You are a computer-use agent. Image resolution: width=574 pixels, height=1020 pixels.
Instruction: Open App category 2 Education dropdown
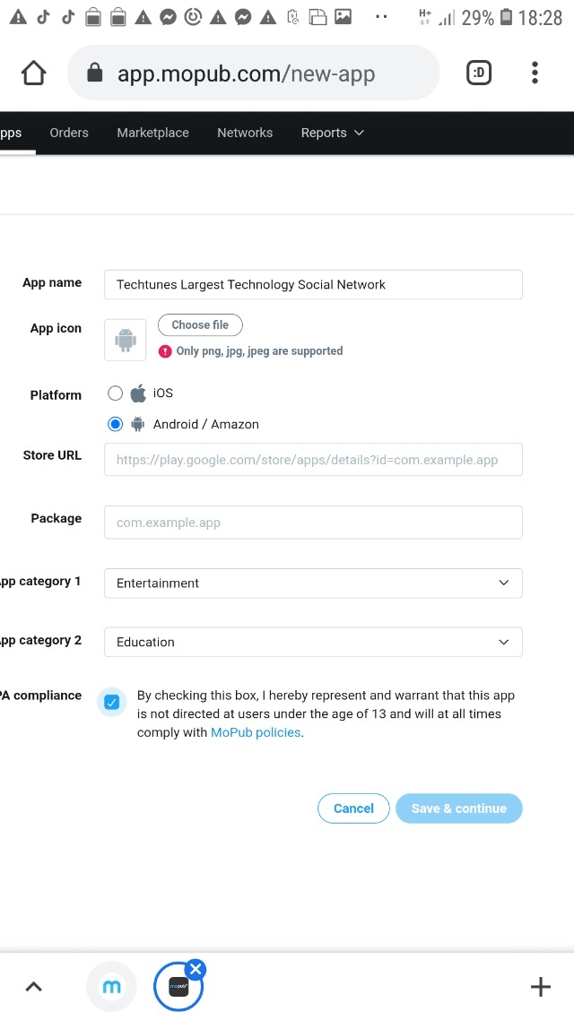coord(313,642)
